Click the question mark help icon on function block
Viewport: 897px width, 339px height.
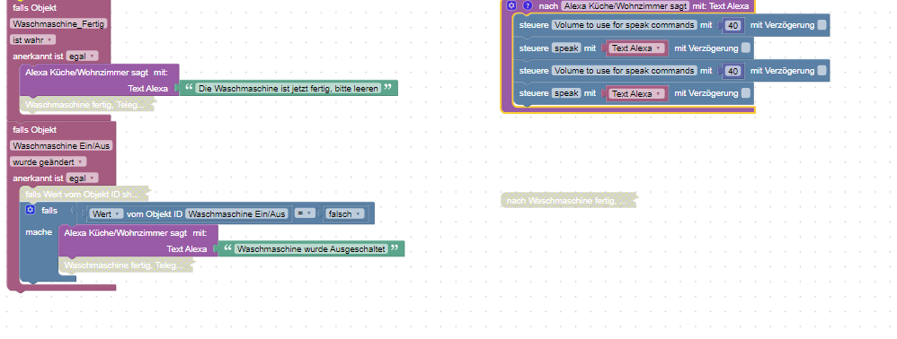point(528,5)
